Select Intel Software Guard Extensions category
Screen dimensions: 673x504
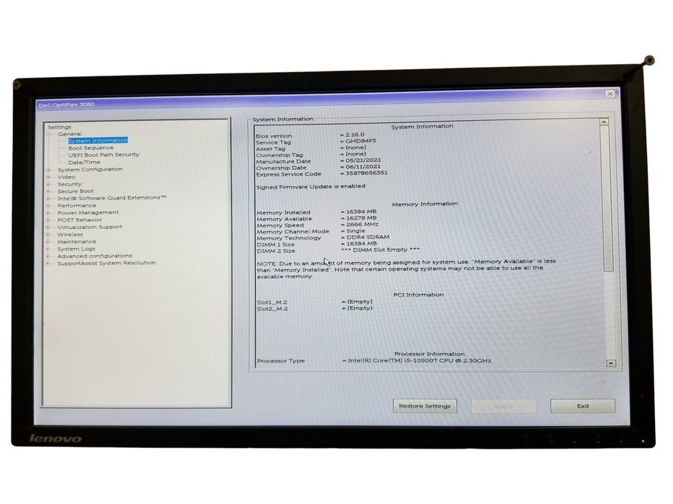click(x=112, y=197)
